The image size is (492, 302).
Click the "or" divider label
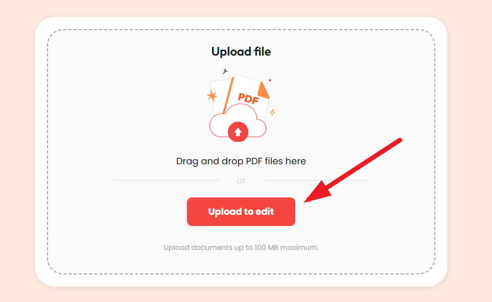241,181
